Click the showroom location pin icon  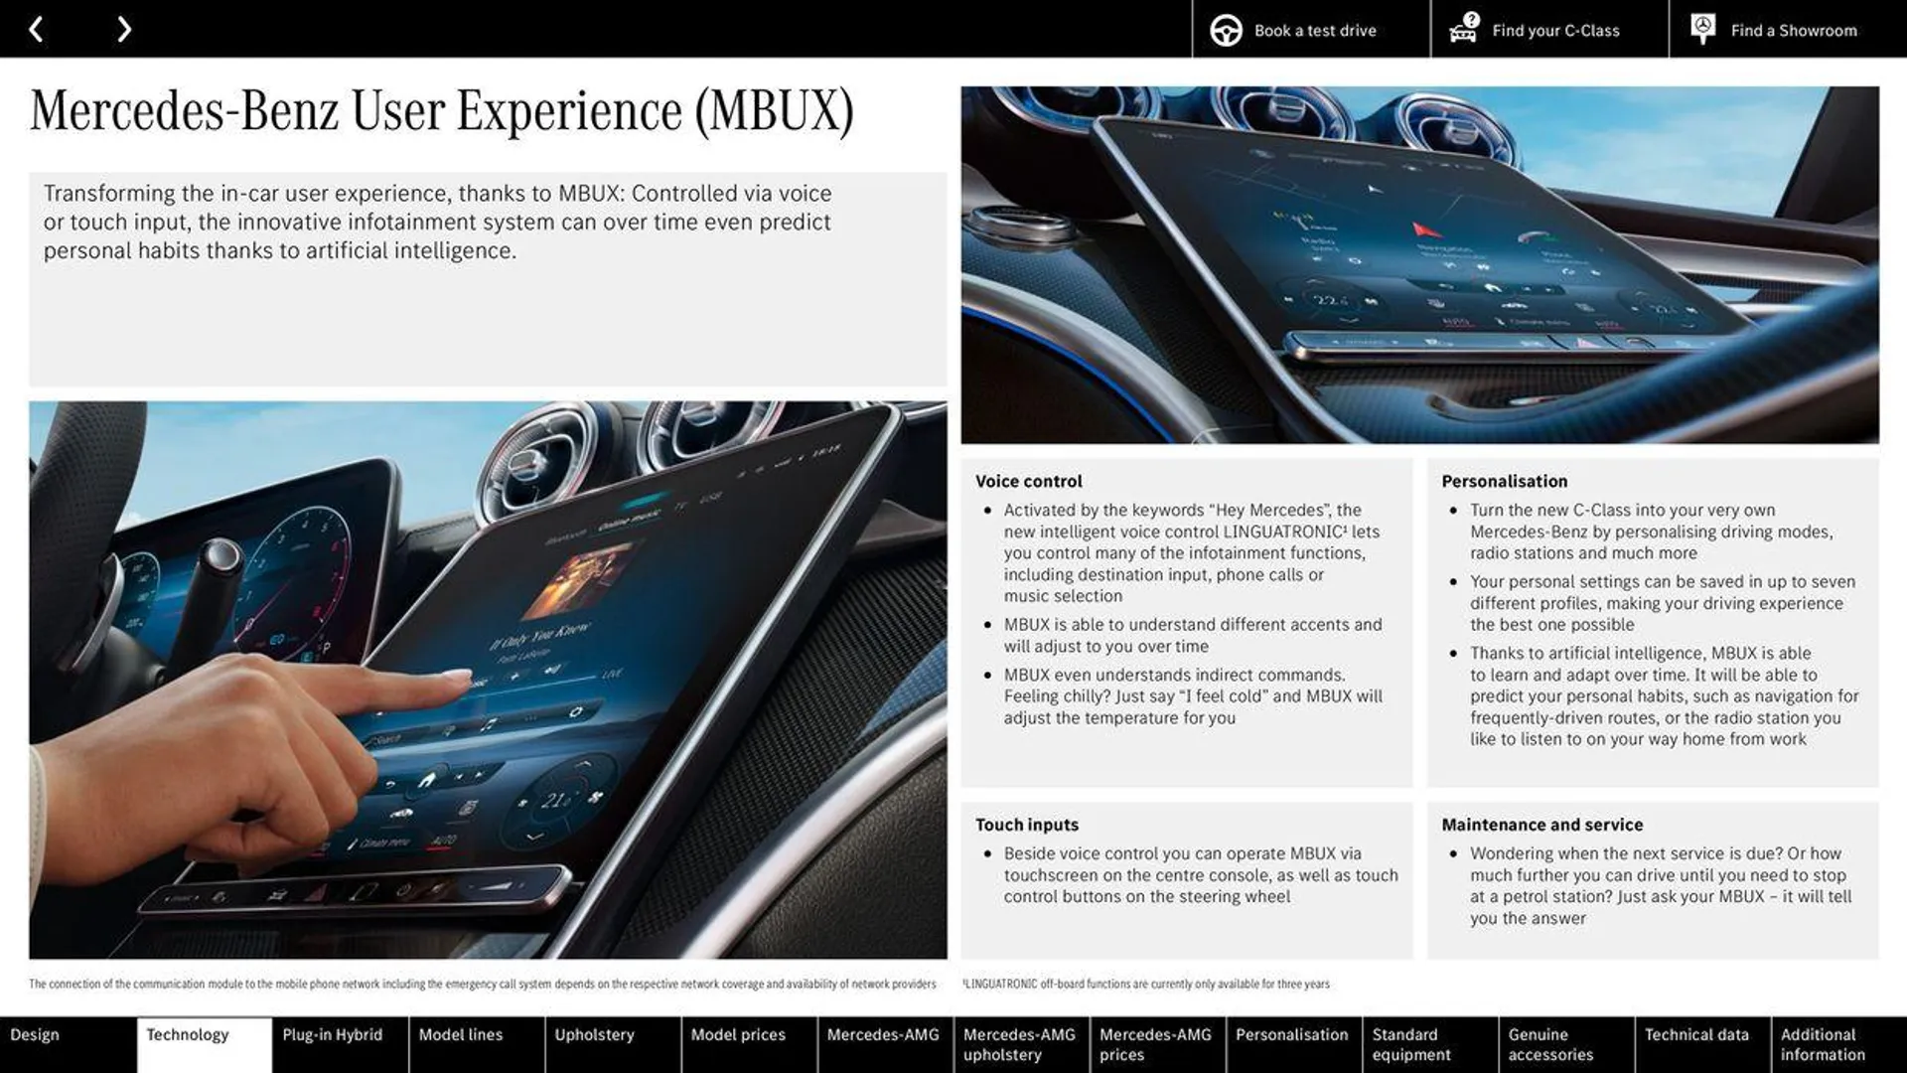click(x=1702, y=28)
